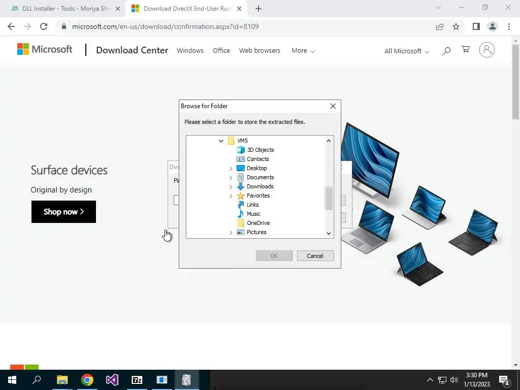Select the Music note icon
Image resolution: width=520 pixels, height=390 pixels.
241,214
